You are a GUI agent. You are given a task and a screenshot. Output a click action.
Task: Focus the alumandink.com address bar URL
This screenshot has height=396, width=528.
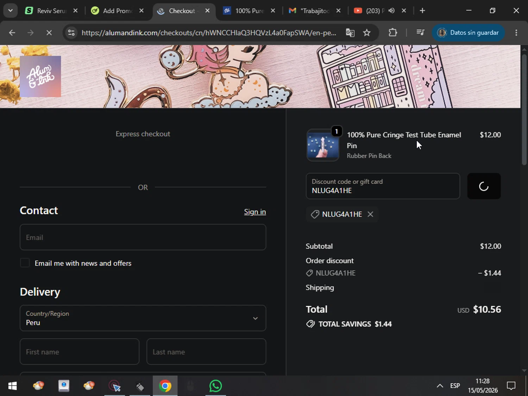[x=209, y=33]
